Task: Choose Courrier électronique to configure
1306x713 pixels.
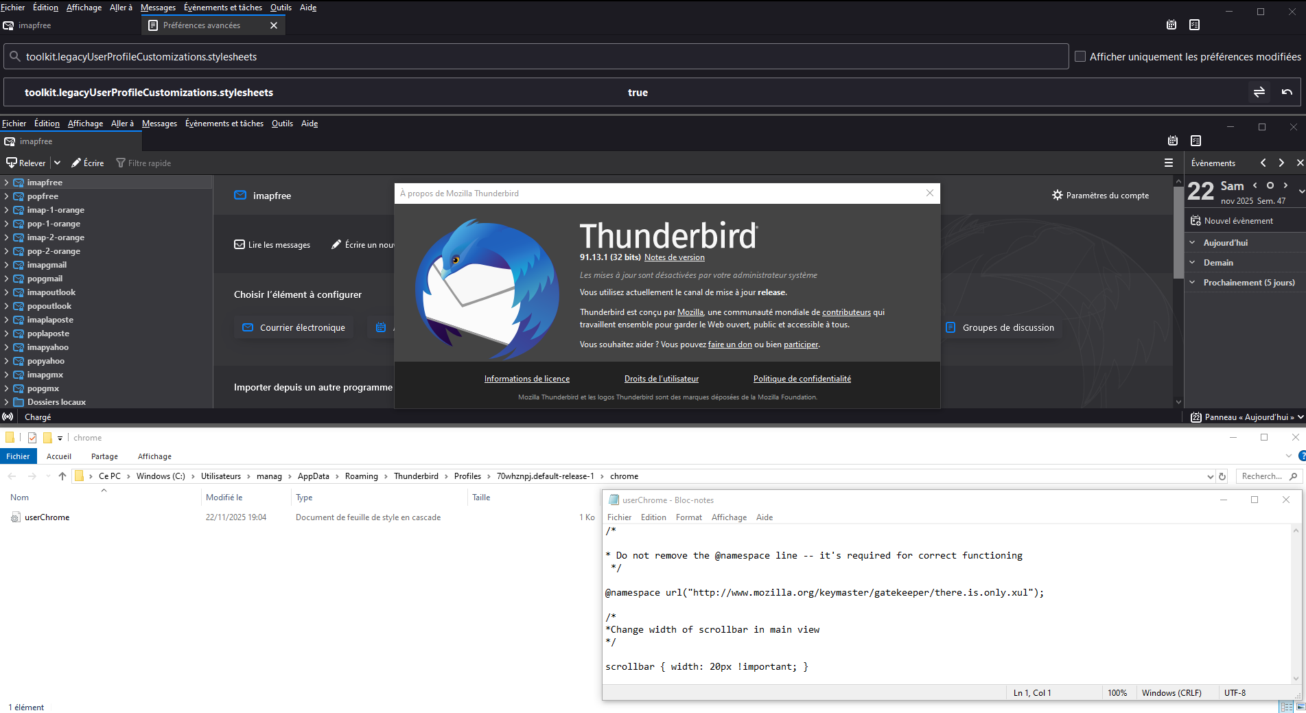Action: coord(294,327)
